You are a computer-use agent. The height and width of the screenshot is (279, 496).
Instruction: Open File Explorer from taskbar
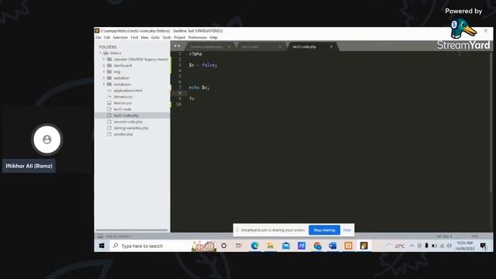[x=270, y=246]
